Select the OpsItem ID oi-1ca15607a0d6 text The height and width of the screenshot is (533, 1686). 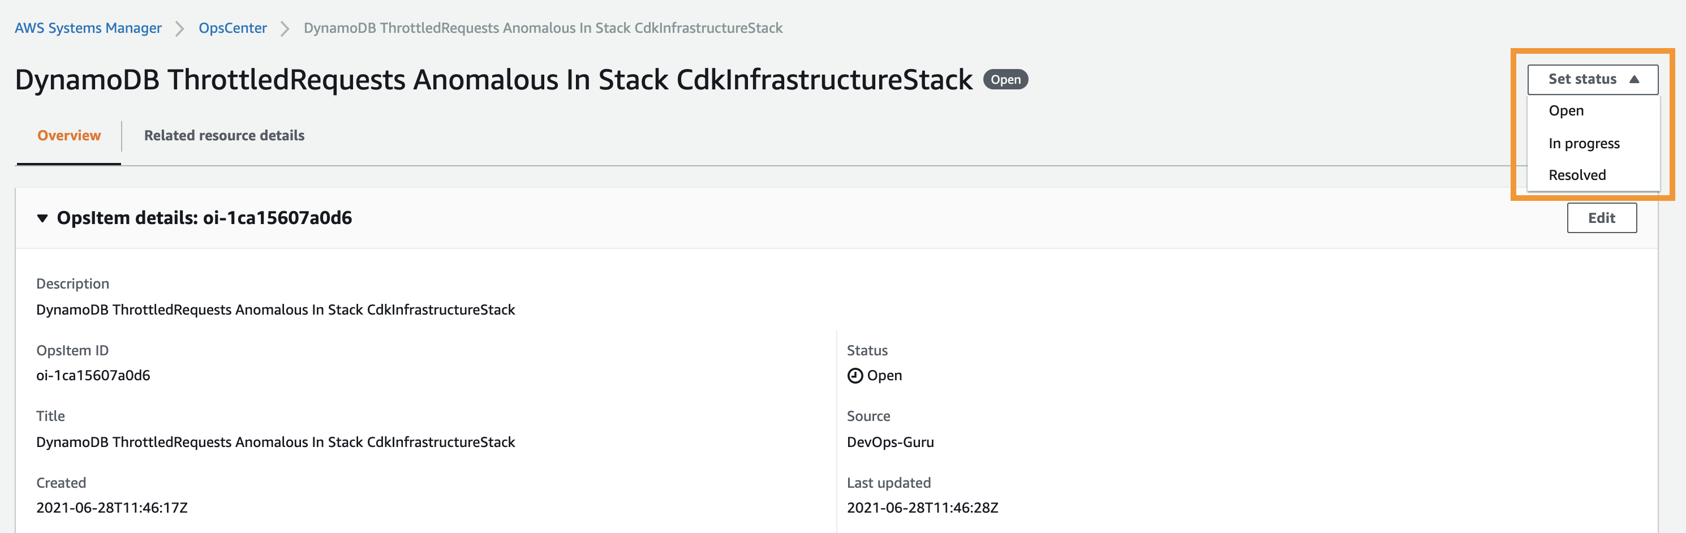coord(93,375)
